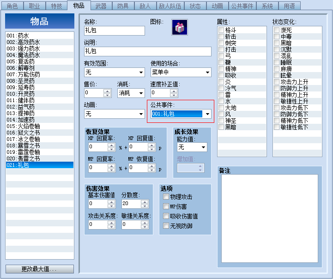Switch to the 公共事件 tab
The width and height of the screenshot is (333, 279).
point(242,6)
